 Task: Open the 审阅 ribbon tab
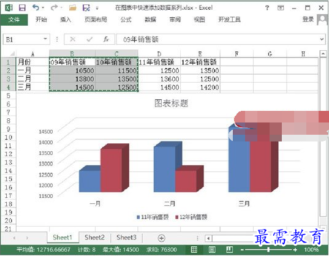pos(175,20)
